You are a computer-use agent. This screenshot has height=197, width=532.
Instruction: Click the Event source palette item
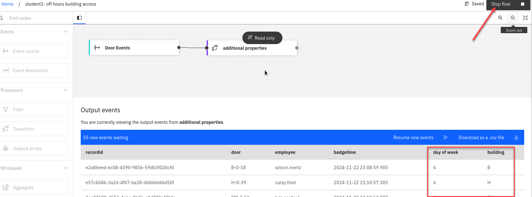click(34, 51)
